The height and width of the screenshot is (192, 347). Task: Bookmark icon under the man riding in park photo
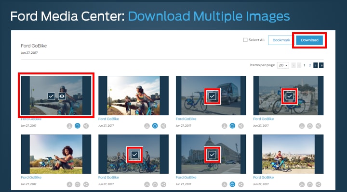(310, 184)
